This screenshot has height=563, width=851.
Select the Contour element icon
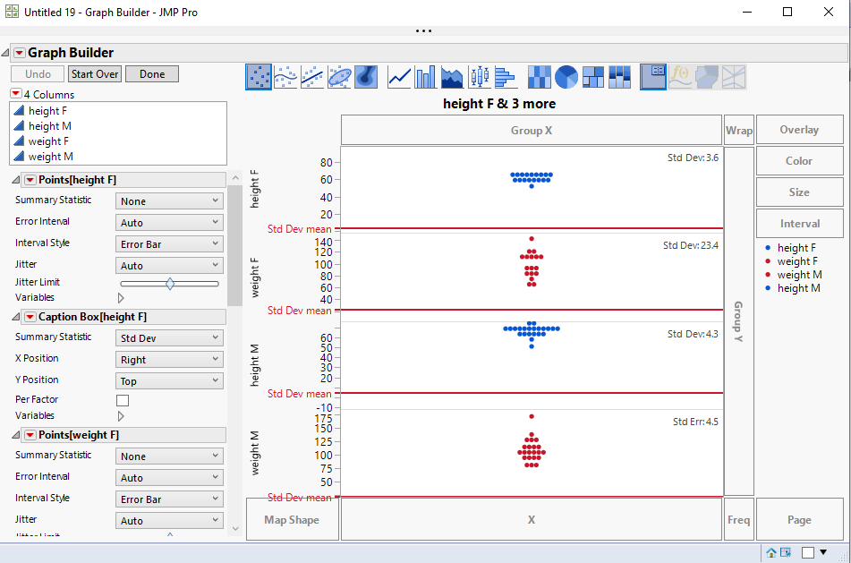pos(366,77)
